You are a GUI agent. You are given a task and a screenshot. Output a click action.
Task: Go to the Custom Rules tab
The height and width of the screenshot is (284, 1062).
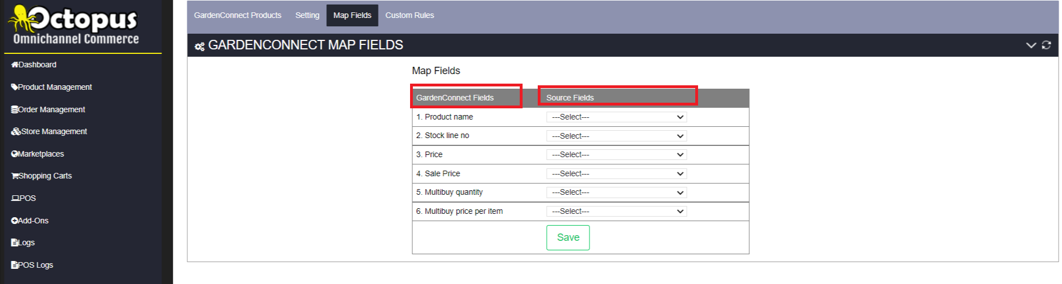[x=409, y=15]
